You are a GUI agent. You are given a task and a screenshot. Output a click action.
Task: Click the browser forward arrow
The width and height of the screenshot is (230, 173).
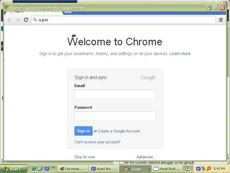click(18, 20)
